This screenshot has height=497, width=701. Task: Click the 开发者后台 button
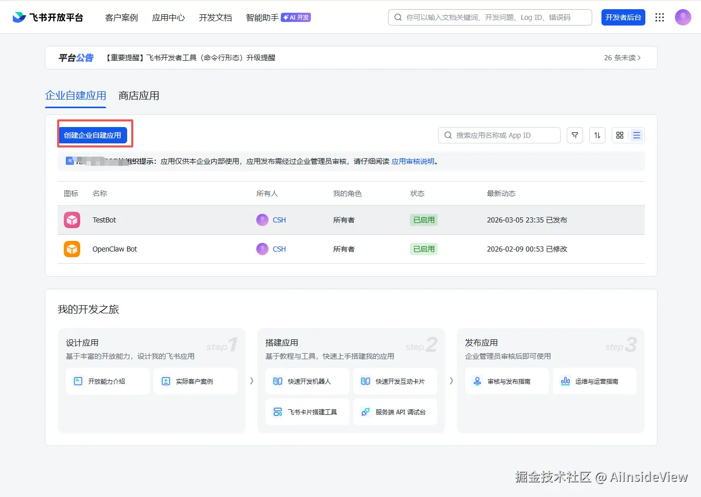point(623,17)
